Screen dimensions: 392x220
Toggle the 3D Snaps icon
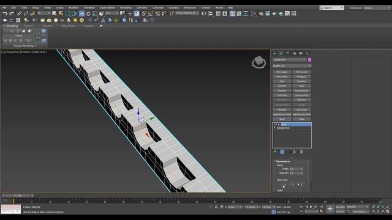pos(144,13)
